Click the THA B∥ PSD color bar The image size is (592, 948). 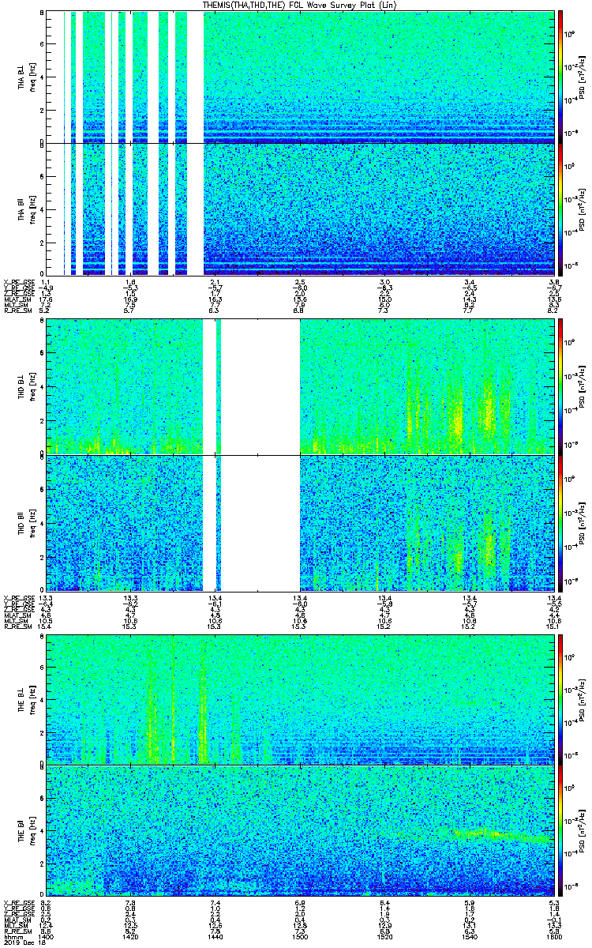(x=561, y=209)
